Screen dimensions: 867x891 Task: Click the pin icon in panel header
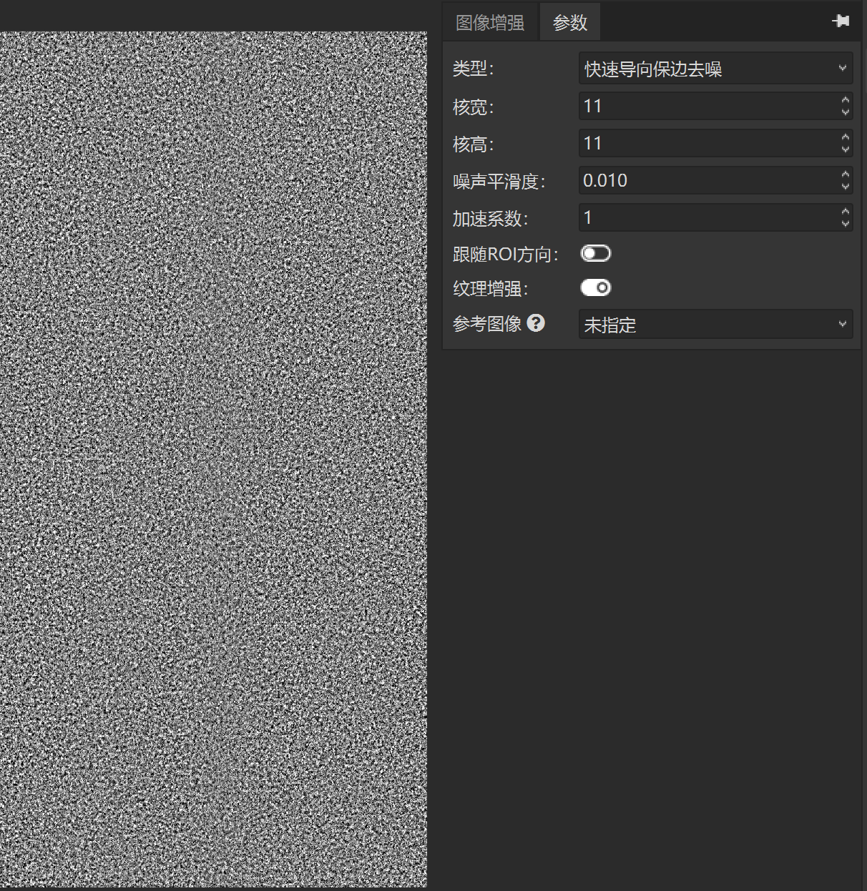pyautogui.click(x=841, y=21)
